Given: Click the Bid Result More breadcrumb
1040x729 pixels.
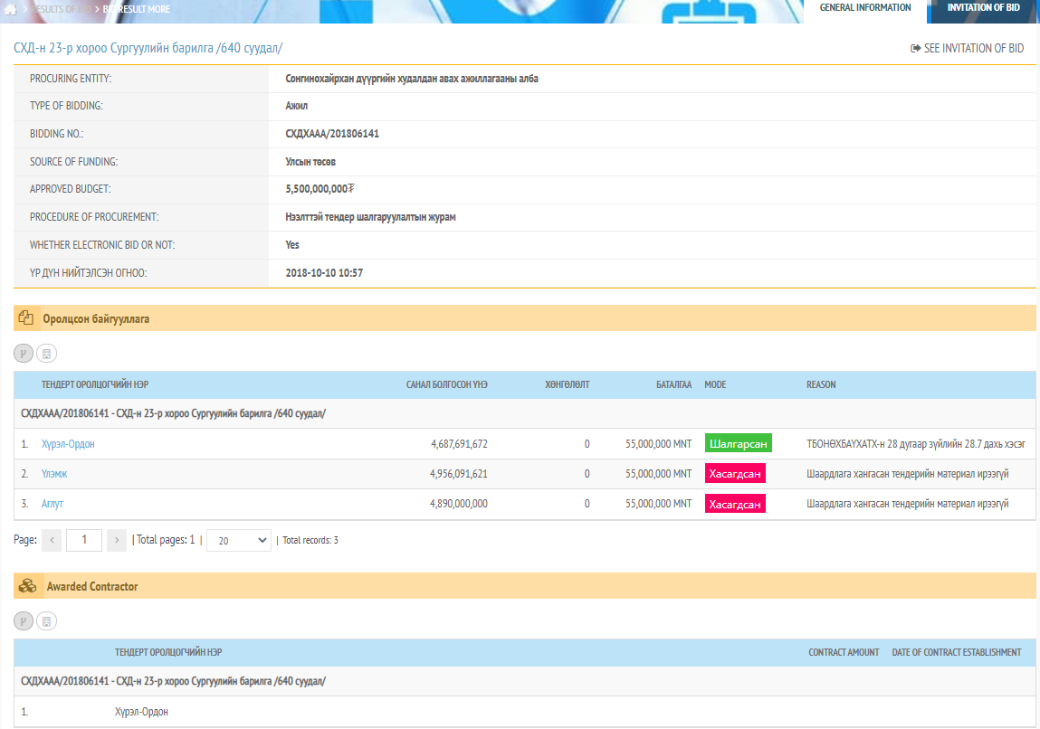Looking at the screenshot, I should pos(136,9).
